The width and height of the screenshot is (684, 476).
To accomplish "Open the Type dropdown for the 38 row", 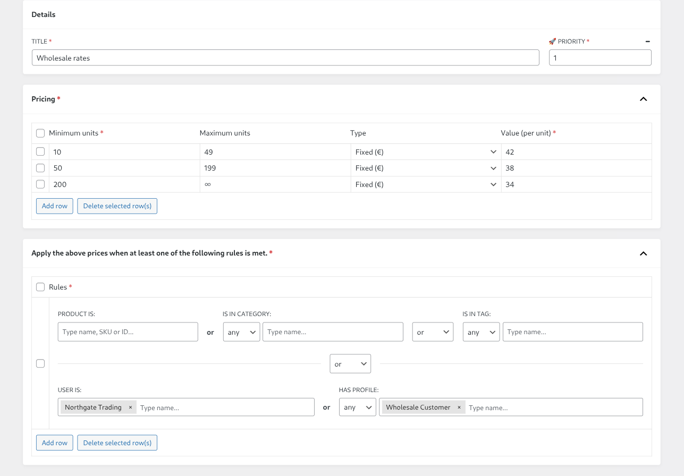I will coord(426,168).
